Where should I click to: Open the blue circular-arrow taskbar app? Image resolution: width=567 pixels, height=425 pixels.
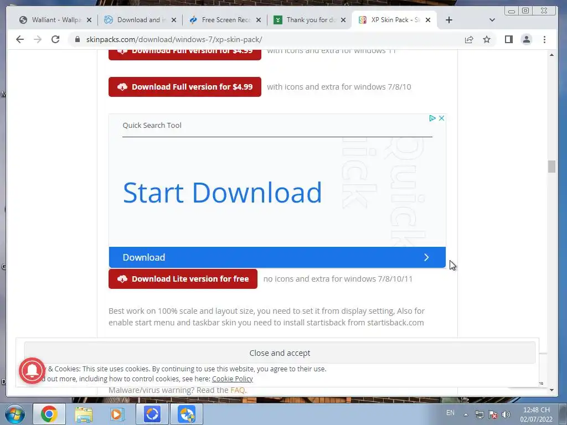(x=152, y=414)
